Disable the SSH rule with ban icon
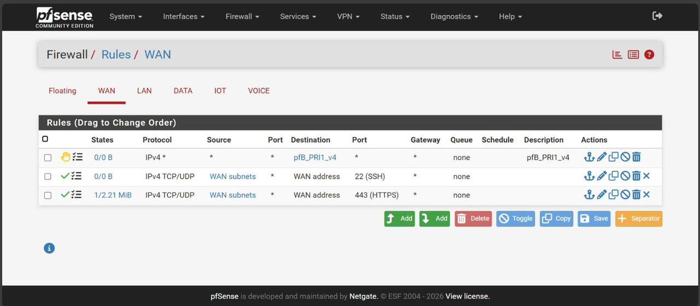 pos(625,176)
